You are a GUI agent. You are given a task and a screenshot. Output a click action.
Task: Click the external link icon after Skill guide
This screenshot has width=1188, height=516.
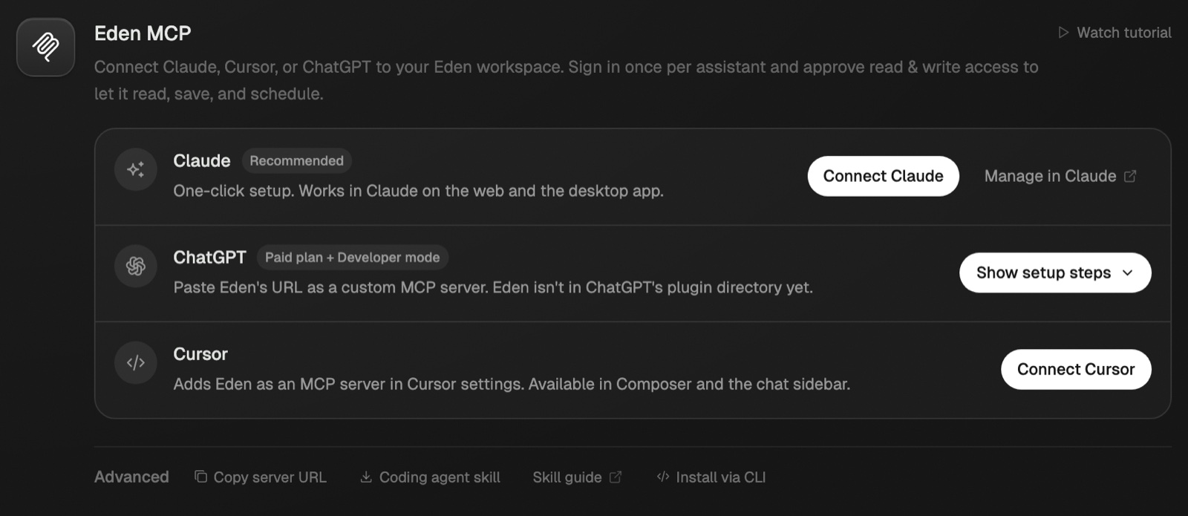pos(616,477)
